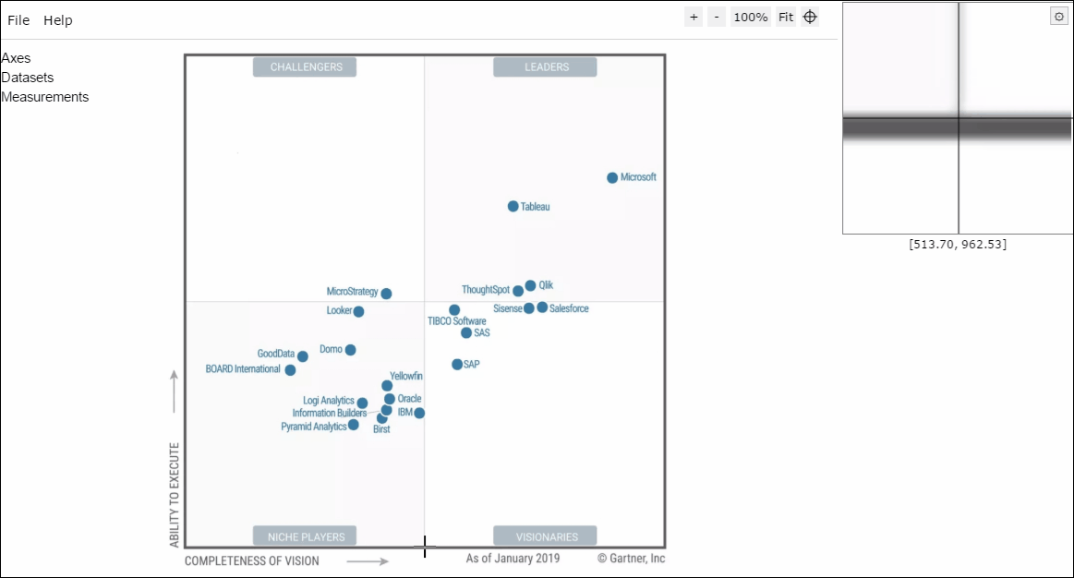Select Datasets in the sidebar
This screenshot has width=1074, height=578.
tap(28, 78)
